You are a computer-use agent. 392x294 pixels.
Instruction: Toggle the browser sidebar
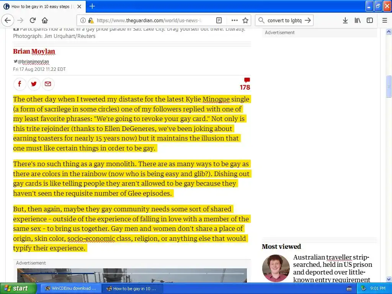click(370, 20)
